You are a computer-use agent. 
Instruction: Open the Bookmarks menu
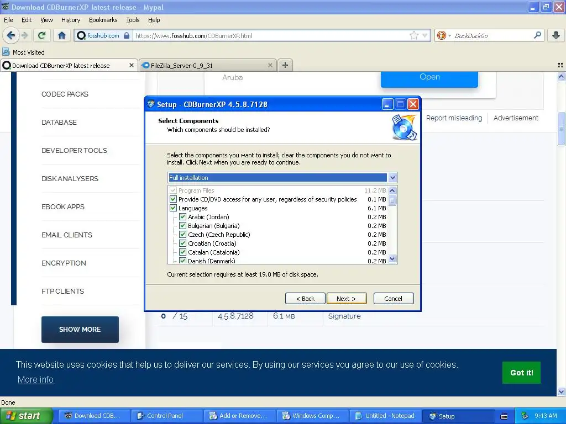coord(103,20)
